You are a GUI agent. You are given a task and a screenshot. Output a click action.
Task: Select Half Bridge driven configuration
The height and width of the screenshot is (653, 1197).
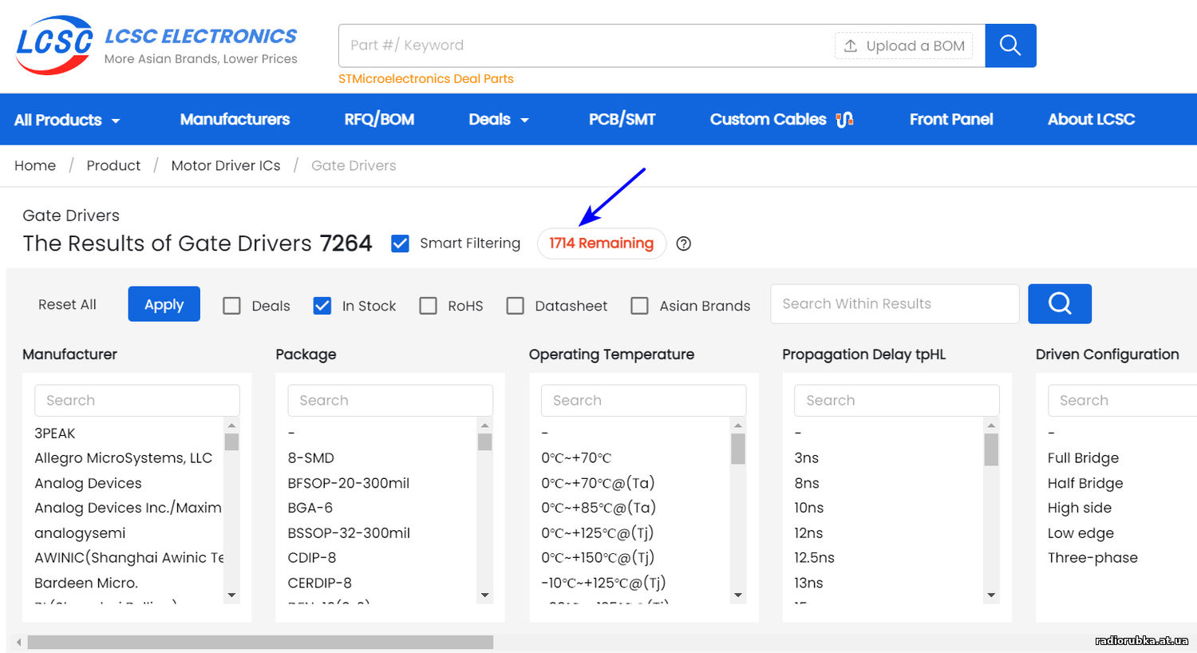point(1085,483)
